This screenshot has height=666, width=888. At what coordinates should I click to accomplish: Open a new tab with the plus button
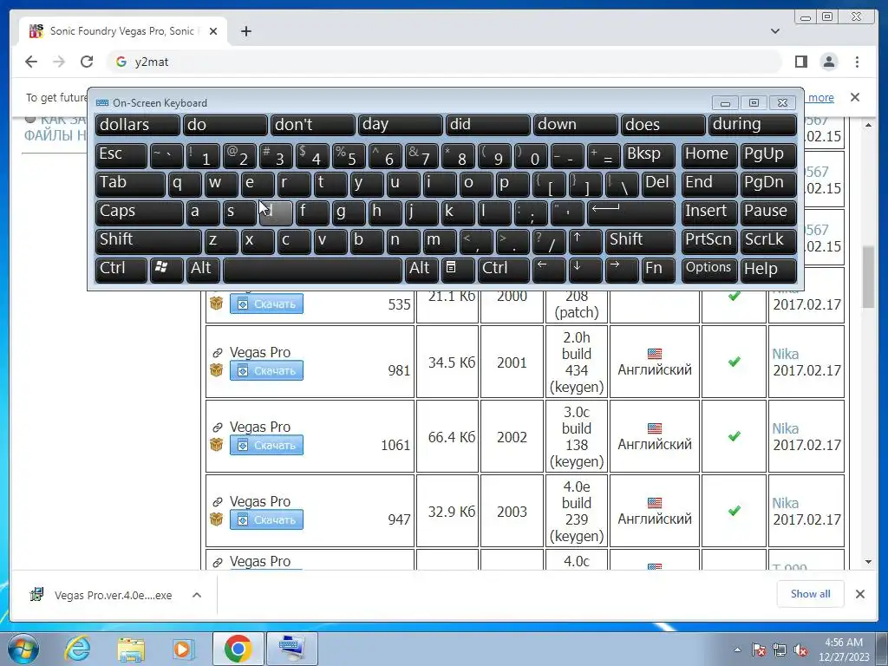[245, 31]
